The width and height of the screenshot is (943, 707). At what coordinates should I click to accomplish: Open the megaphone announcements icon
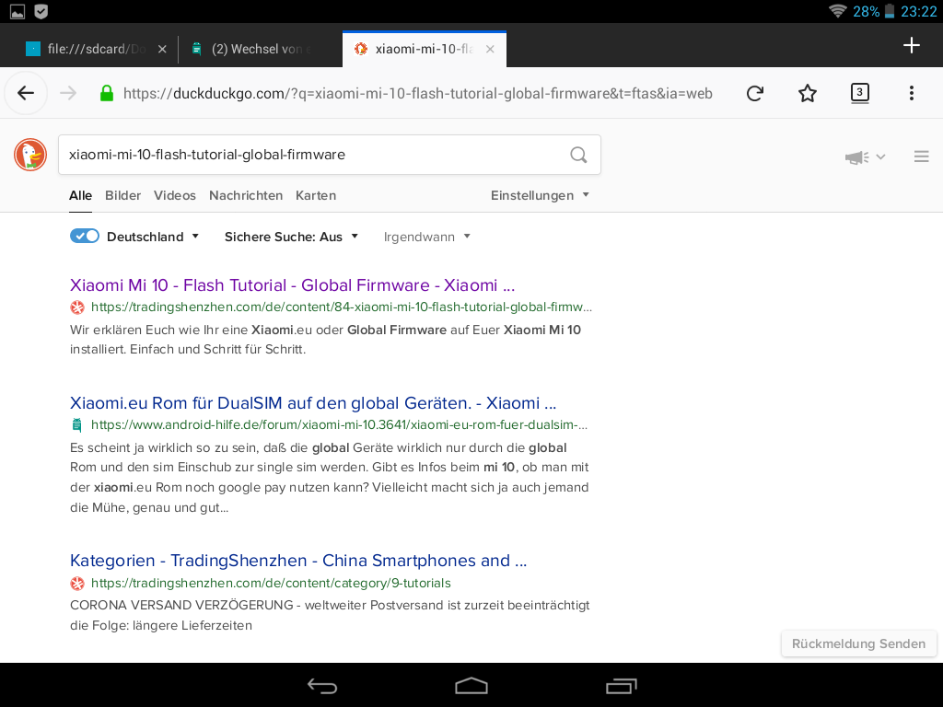[x=856, y=156]
